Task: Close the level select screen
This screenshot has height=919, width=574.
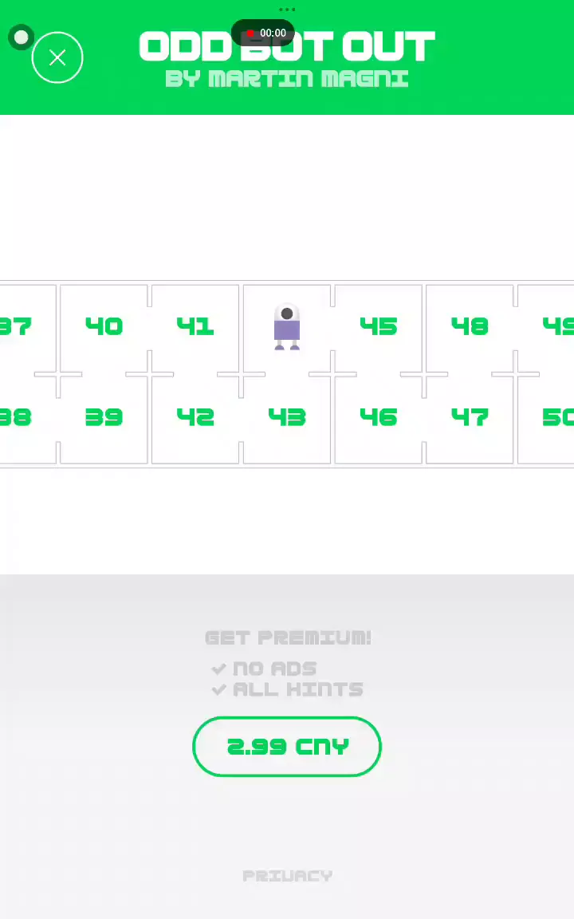Action: tap(57, 57)
